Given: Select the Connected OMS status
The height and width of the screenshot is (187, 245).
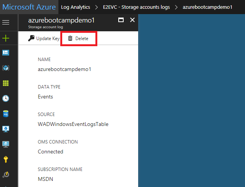Looking at the screenshot, I should [x=50, y=152].
